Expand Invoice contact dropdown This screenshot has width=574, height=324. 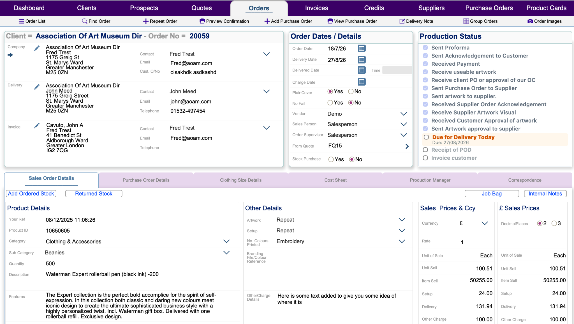point(266,128)
